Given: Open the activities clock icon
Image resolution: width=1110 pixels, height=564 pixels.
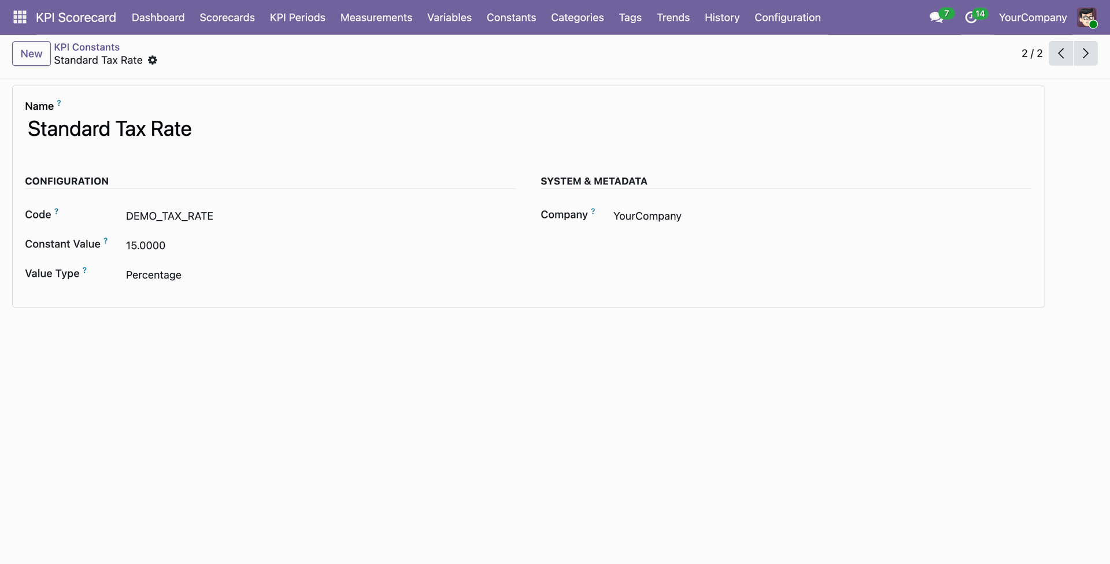Looking at the screenshot, I should click(x=971, y=17).
